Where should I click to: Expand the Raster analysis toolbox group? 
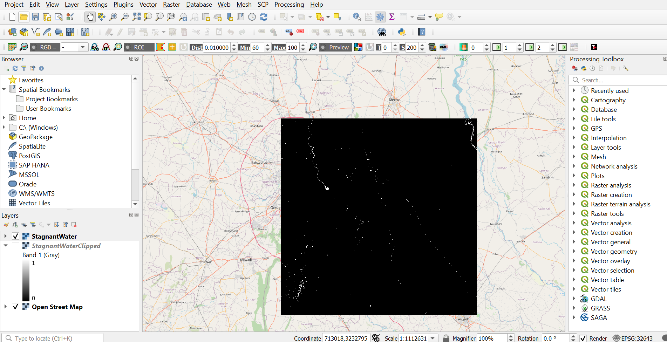pos(574,185)
